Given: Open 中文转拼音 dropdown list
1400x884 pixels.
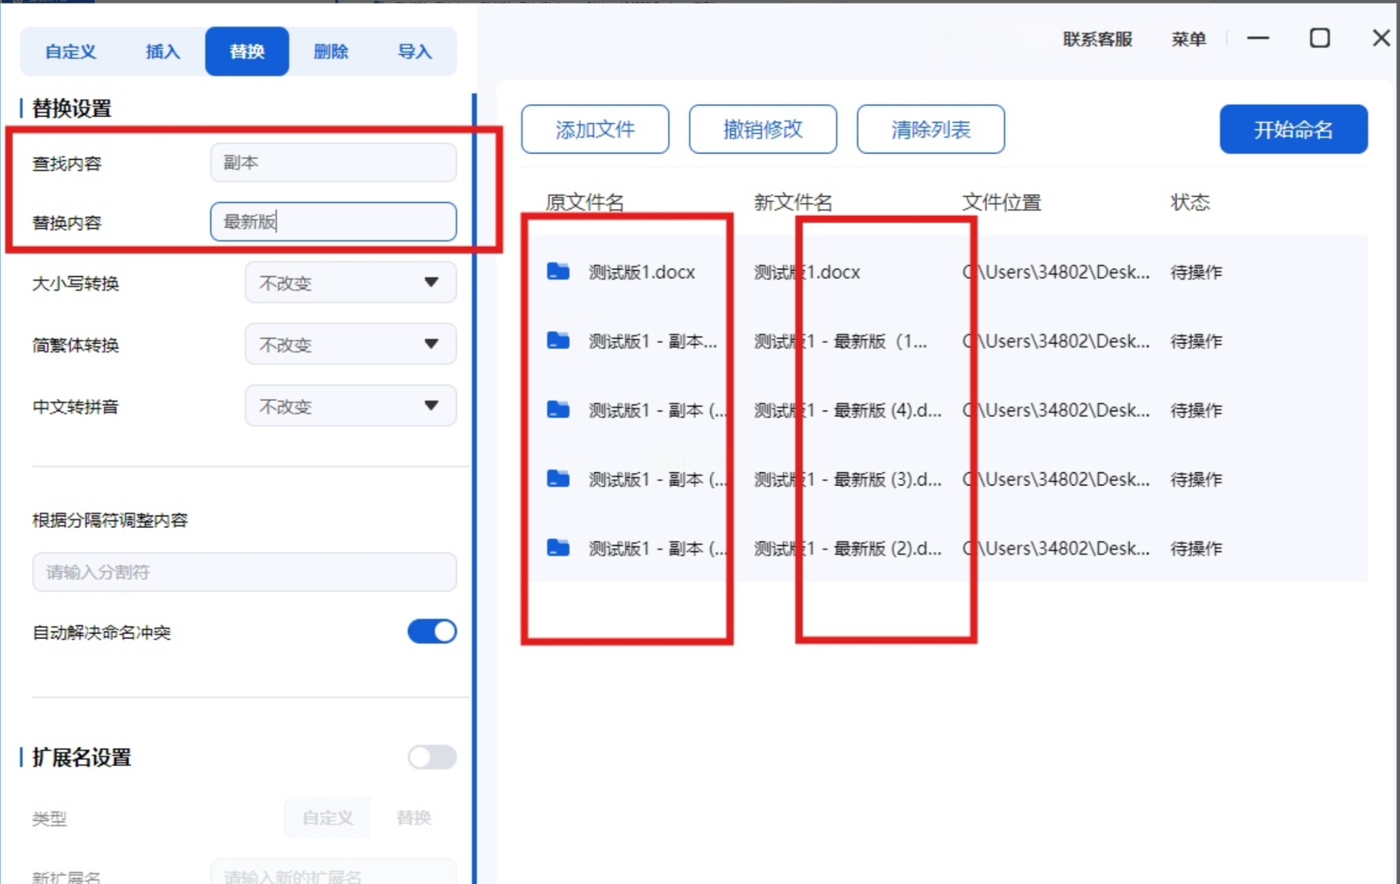Looking at the screenshot, I should [350, 406].
